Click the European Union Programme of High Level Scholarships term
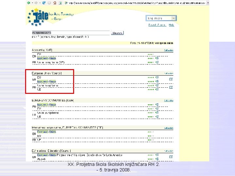The width and height of the screenshot is (235, 176). pos(80,155)
